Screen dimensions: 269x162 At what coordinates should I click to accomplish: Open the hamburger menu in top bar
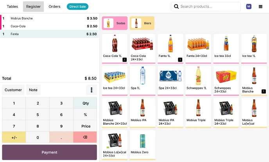coord(260,7)
